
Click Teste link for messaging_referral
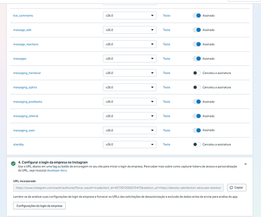(167, 116)
